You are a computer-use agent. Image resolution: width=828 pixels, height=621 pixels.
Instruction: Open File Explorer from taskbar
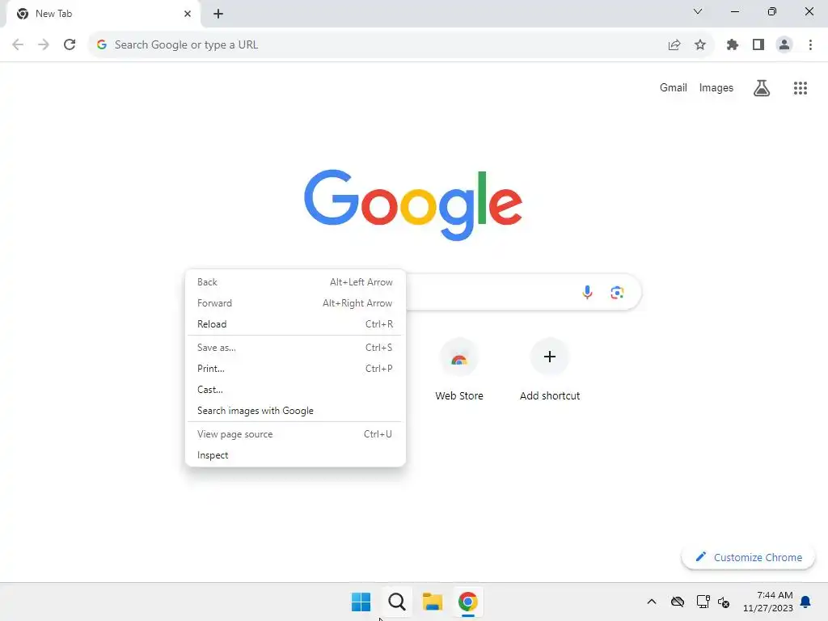(x=432, y=602)
